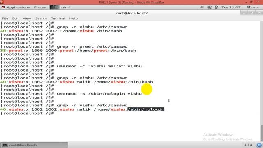This screenshot has height=148, width=263.
Task: Open the Help menu
Action: click(x=74, y=18)
